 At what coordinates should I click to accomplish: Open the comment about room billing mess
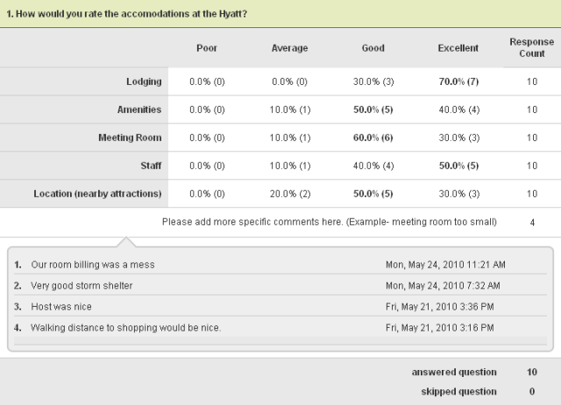click(x=105, y=264)
